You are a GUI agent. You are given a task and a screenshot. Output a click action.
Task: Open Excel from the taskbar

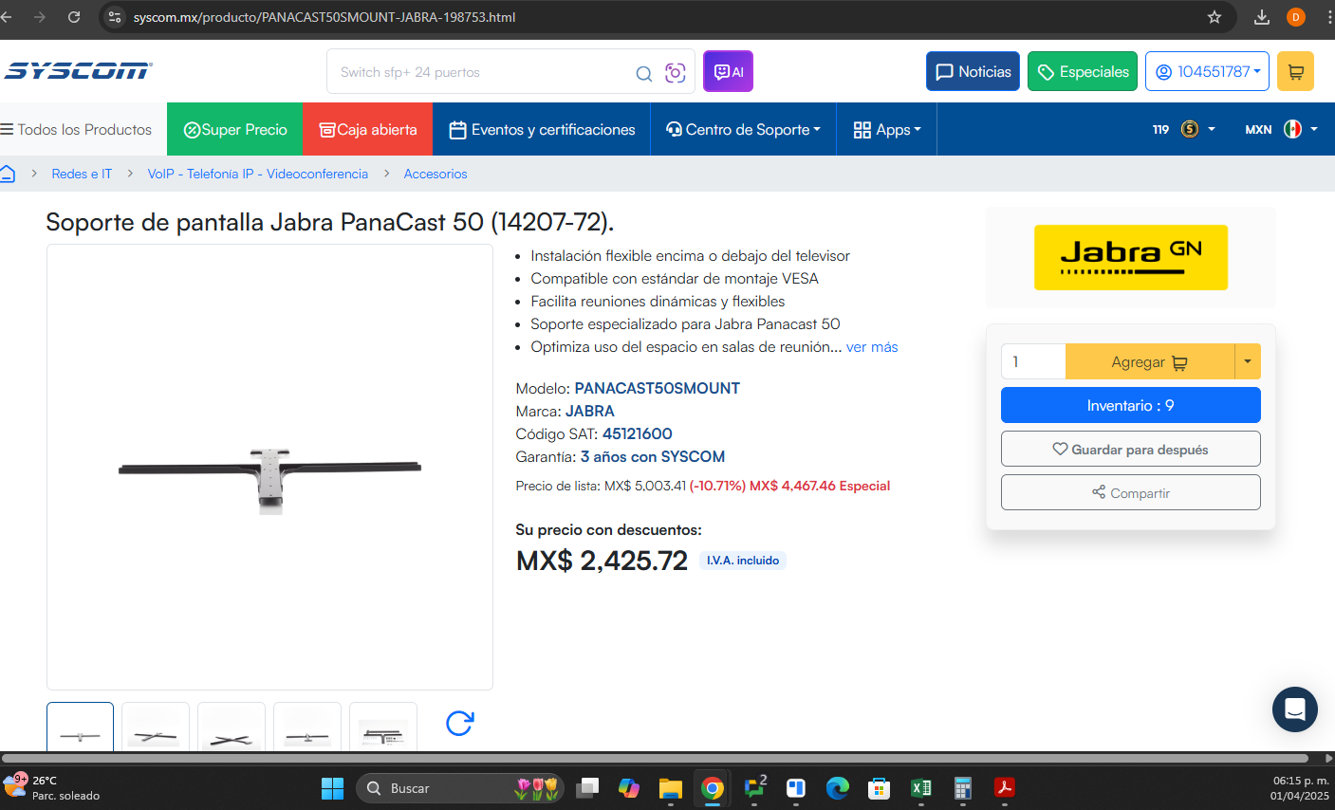(920, 788)
